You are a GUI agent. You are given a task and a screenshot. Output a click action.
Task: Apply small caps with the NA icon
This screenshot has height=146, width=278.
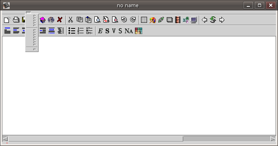pos(129,31)
